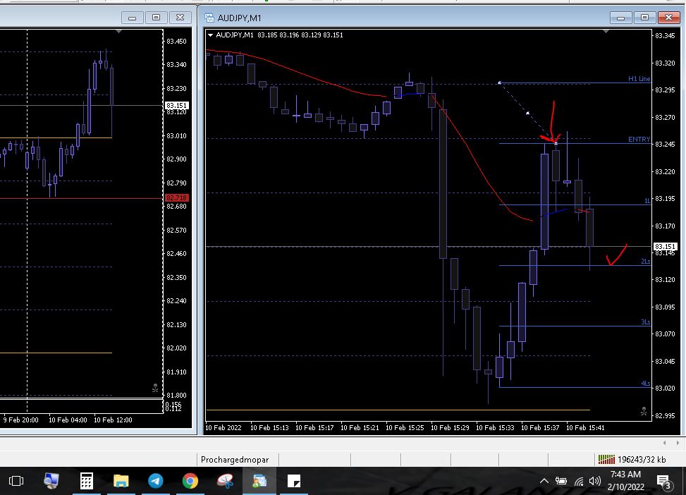Minimize the AUDJPY,M1 chart window
Viewport: 686px width, 495px height.
pyautogui.click(x=620, y=18)
